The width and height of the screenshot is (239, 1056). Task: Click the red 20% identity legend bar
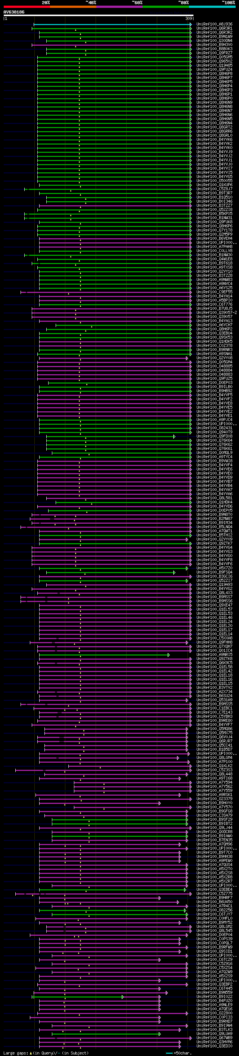point(27,7)
